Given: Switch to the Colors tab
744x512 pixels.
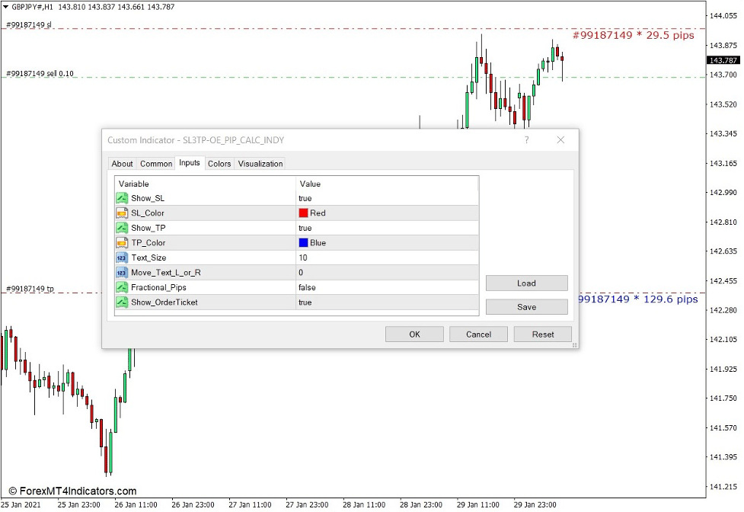Looking at the screenshot, I should point(219,164).
